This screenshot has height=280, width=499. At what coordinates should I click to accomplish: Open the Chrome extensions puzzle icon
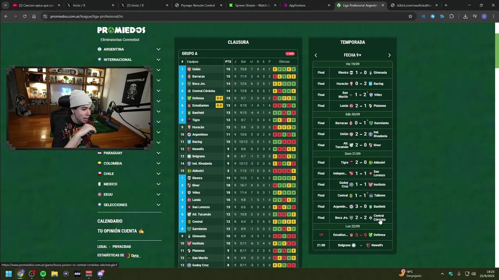pos(451,16)
